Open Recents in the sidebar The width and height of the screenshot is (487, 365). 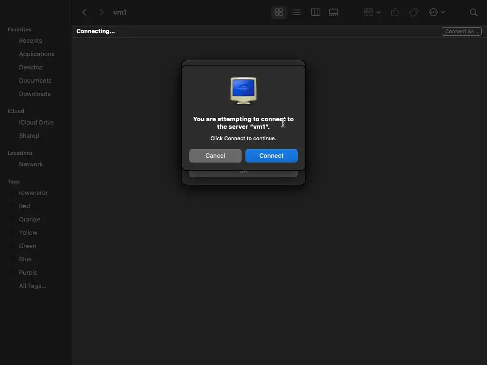point(30,41)
